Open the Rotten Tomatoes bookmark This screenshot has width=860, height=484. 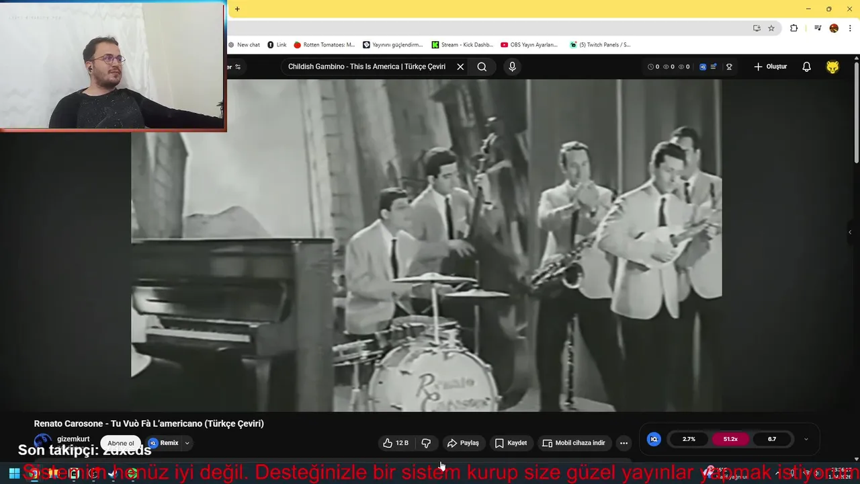pos(325,44)
